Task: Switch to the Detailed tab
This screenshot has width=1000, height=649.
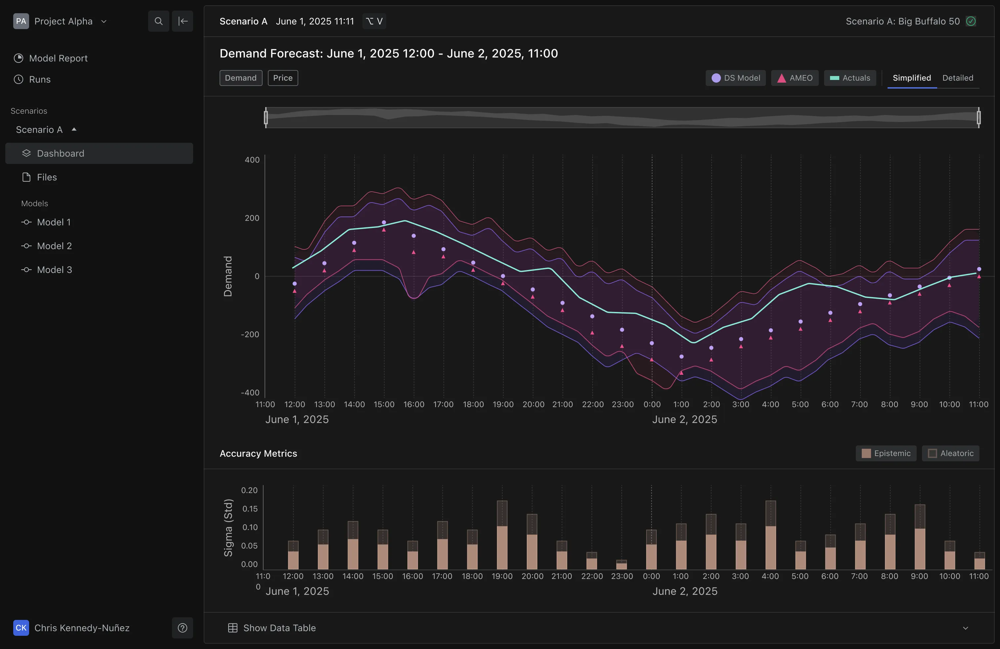Action: click(x=958, y=78)
